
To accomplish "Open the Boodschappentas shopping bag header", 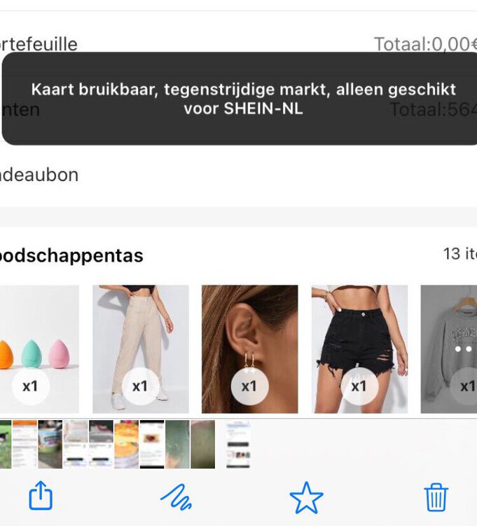I will coord(71,255).
